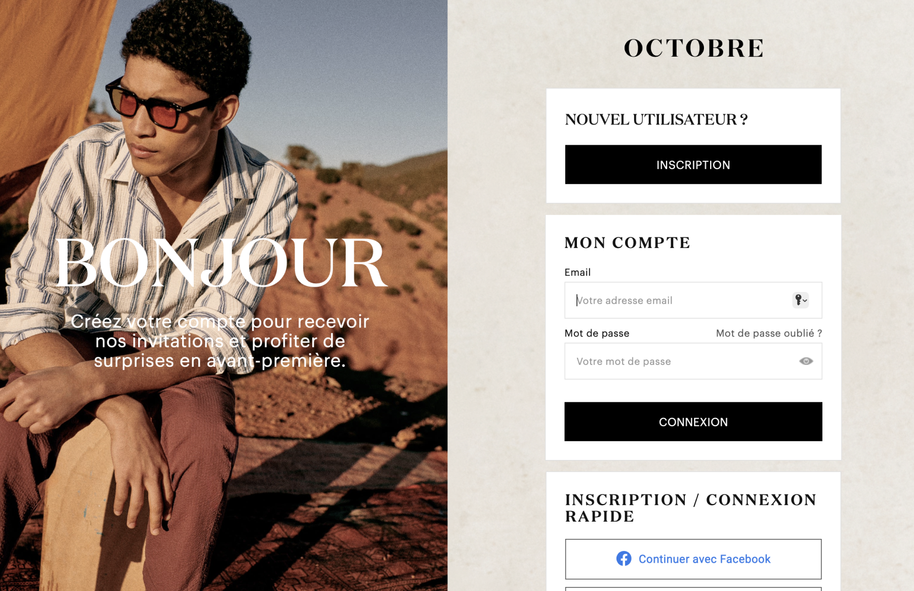Select Continuer avec Facebook text

pyautogui.click(x=704, y=559)
